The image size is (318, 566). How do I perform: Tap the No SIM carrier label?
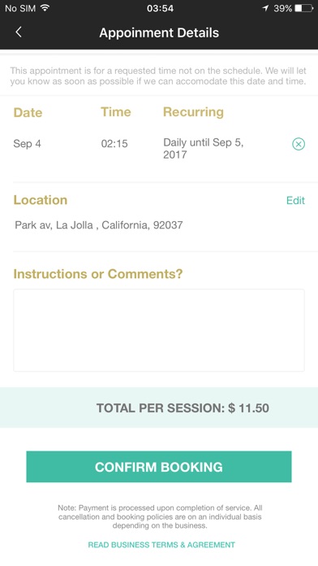20,8
